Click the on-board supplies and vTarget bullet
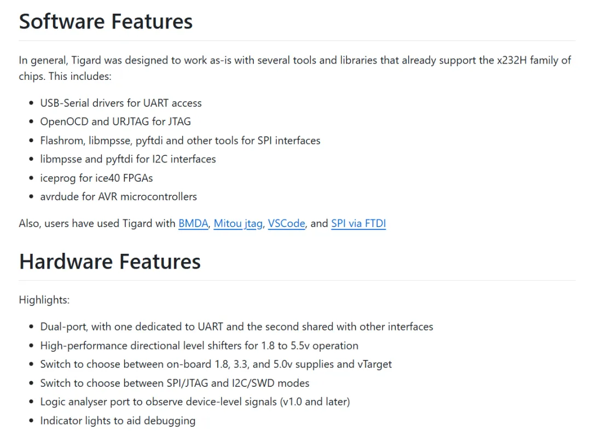The height and width of the screenshot is (435, 591). pyautogui.click(x=216, y=364)
